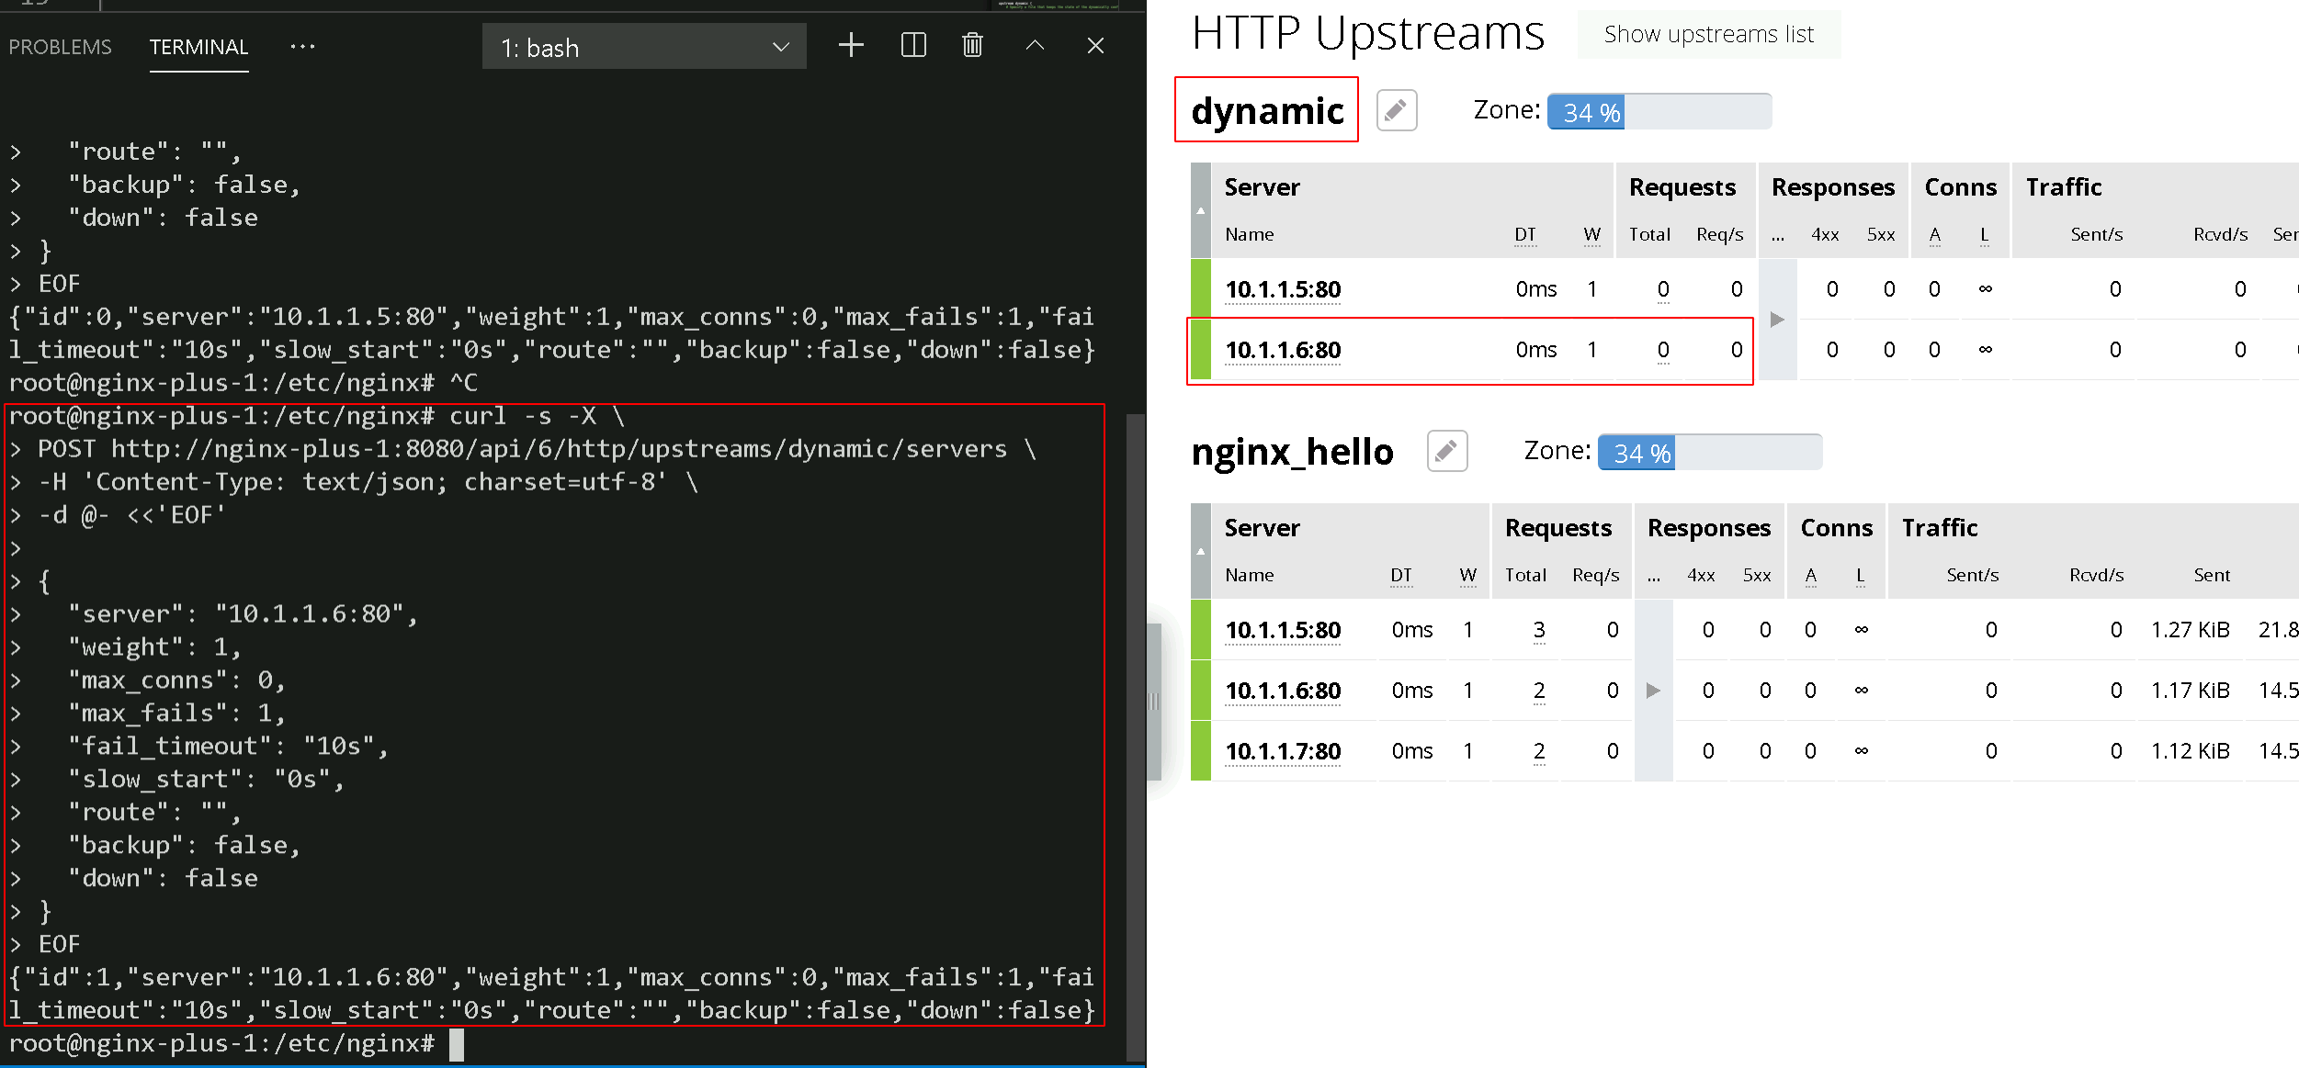Edit the dynamic upstream with the pencil icon
This screenshot has width=2299, height=1068.
point(1397,111)
